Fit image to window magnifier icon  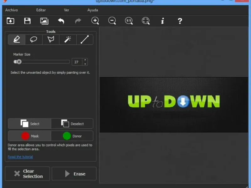pos(146,21)
